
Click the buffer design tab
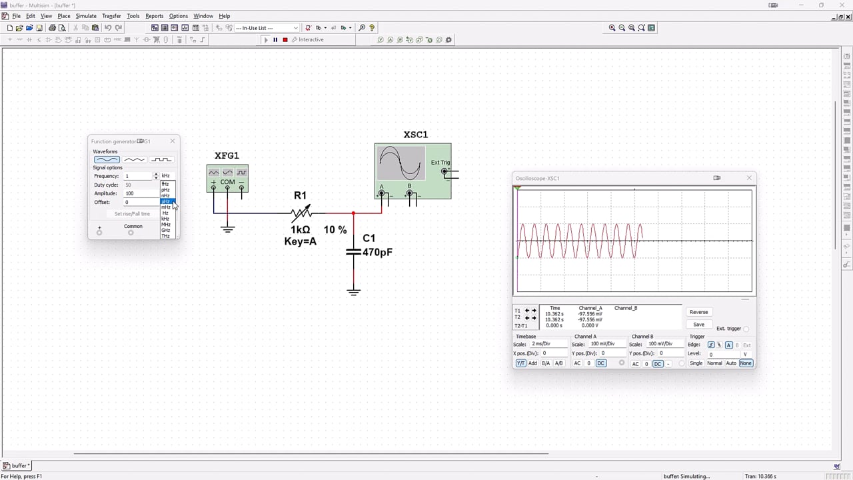(16, 466)
